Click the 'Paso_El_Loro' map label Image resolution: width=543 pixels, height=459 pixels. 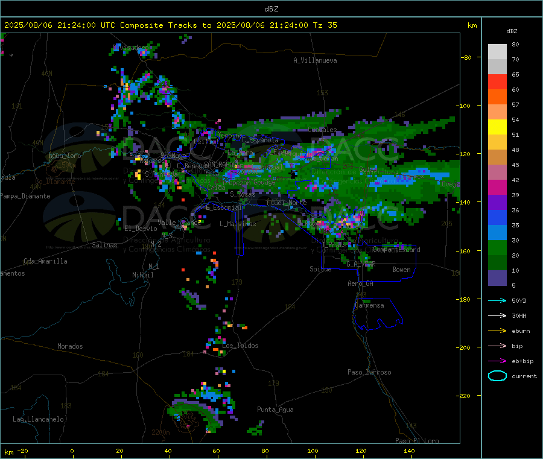point(417,441)
